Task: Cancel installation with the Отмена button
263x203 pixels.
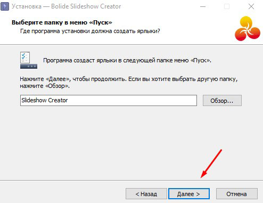Action: pyautogui.click(x=236, y=194)
